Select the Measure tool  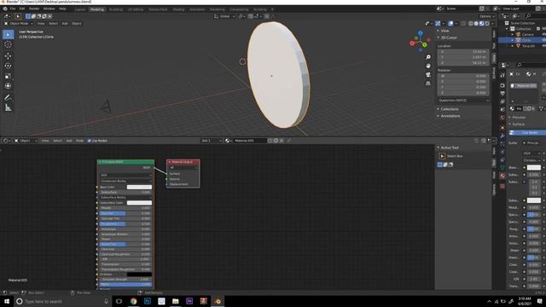click(x=8, y=108)
